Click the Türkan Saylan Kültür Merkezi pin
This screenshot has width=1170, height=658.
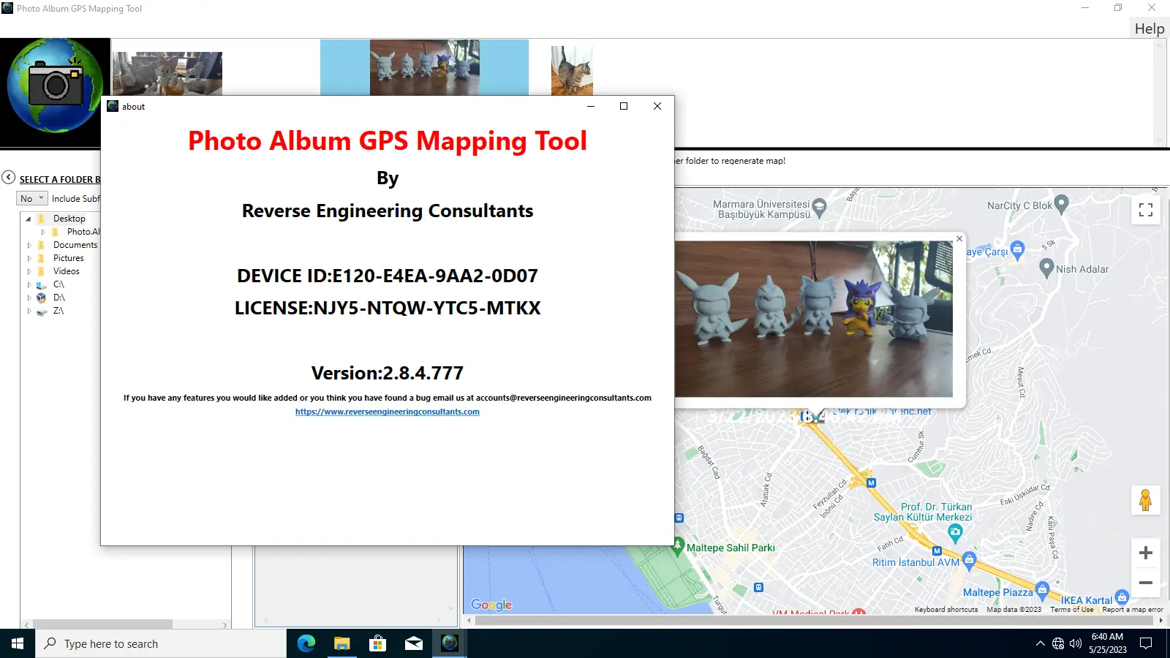(955, 532)
